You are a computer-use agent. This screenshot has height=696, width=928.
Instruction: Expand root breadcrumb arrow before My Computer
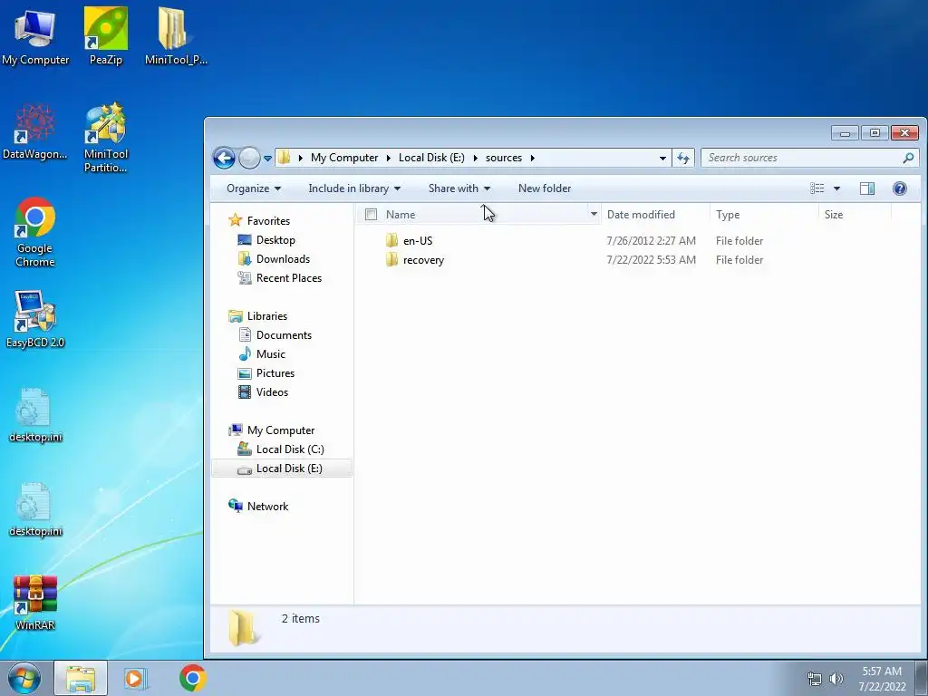click(301, 158)
